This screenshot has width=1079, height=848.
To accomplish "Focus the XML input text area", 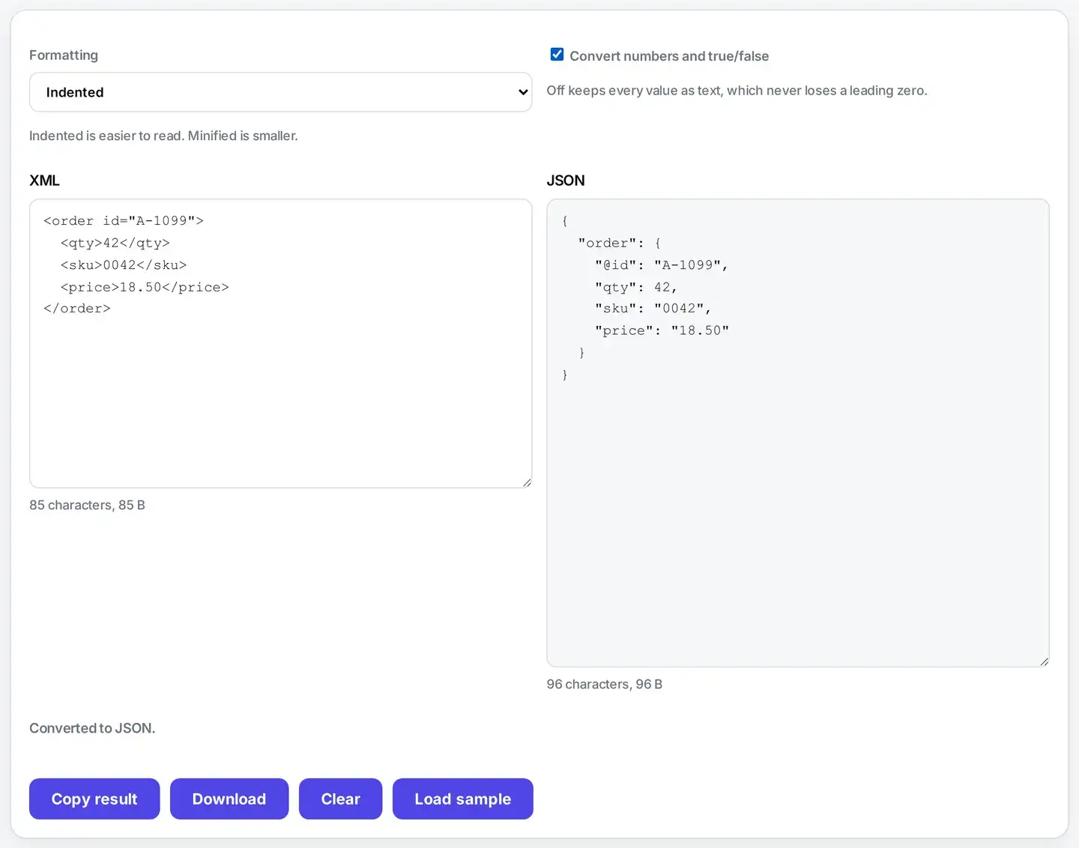I will pyautogui.click(x=280, y=343).
